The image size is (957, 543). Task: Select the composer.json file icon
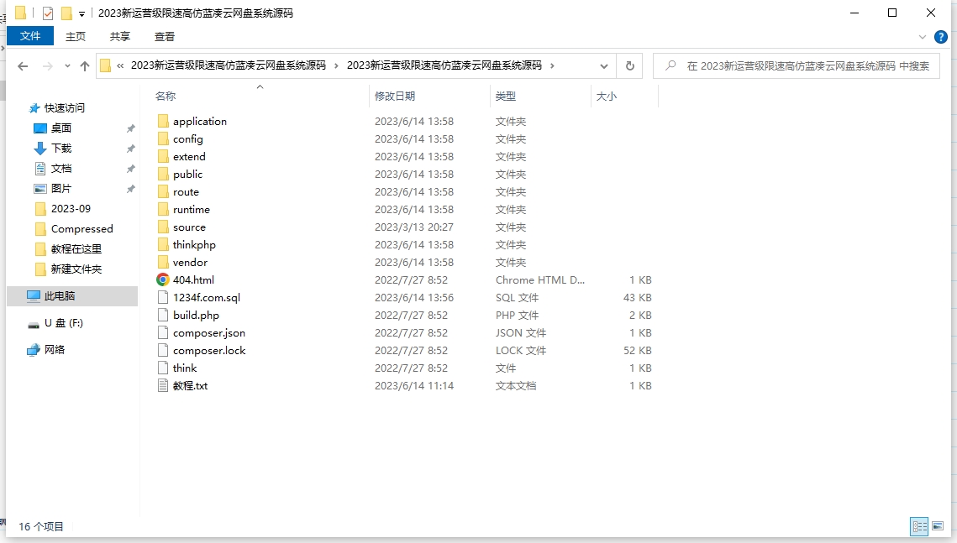click(x=163, y=332)
